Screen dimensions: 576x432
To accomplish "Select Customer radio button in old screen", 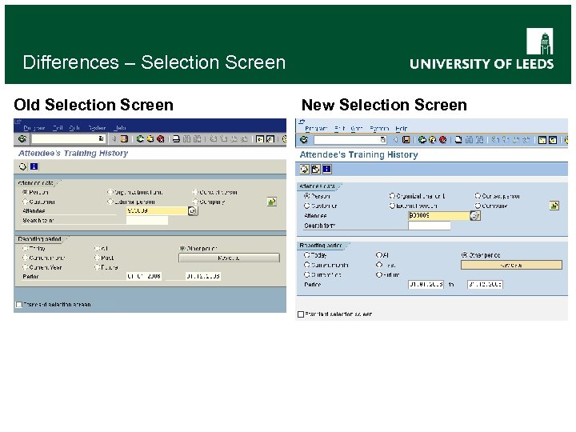I will pyautogui.click(x=25, y=202).
